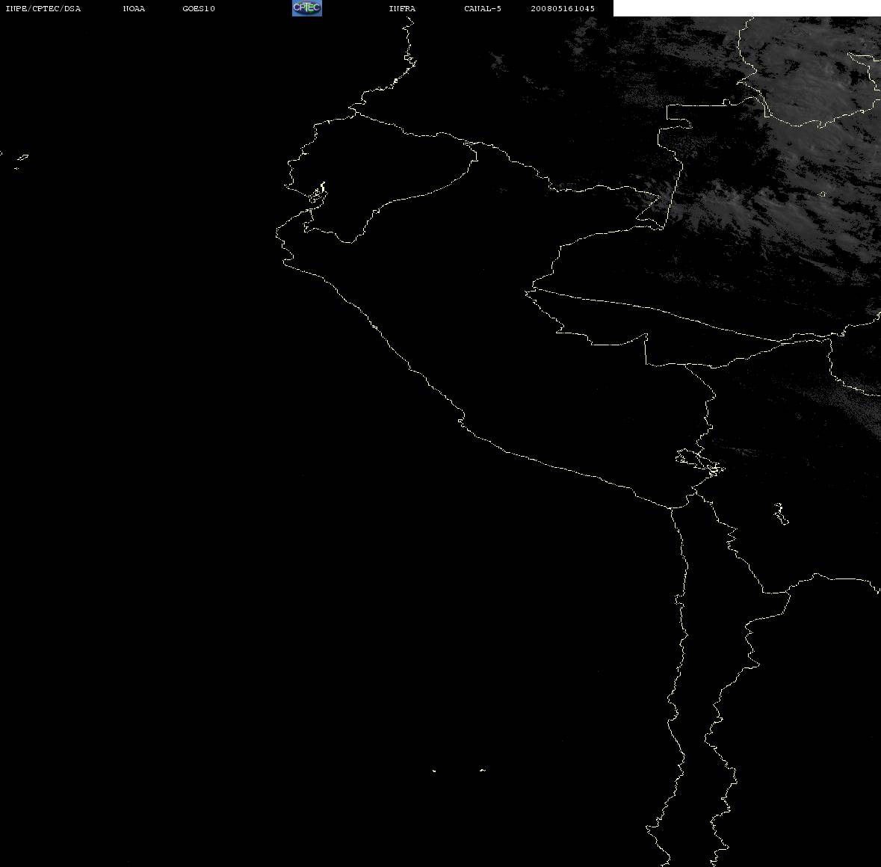
Task: Click the Lake Titicaca outline
Action: (x=699, y=463)
